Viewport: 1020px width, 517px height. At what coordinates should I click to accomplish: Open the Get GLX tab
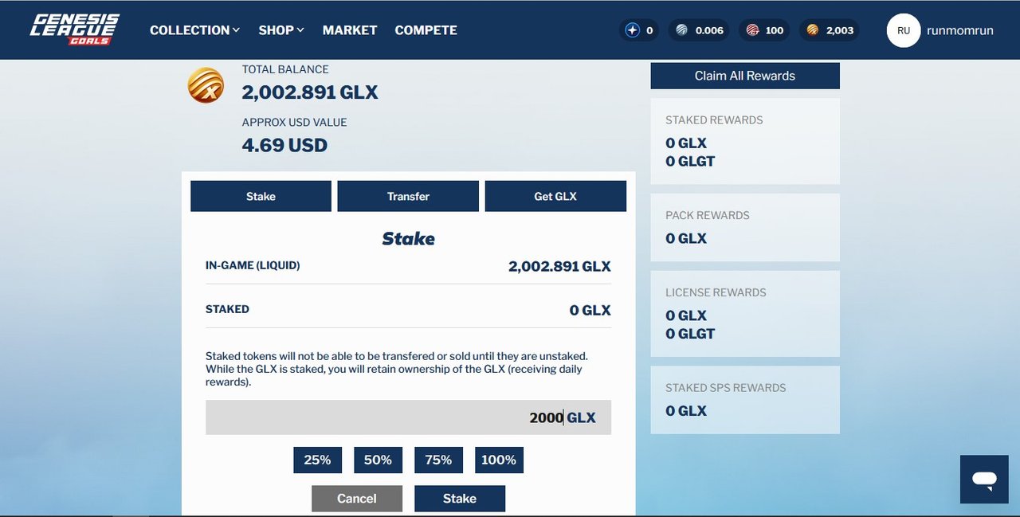(555, 196)
